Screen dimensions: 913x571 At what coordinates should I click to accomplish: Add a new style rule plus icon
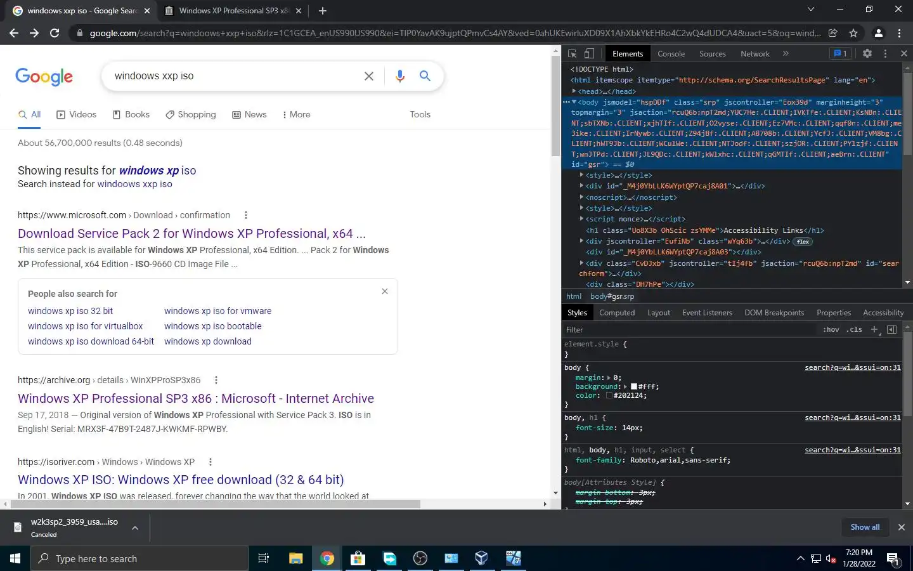pos(874,329)
